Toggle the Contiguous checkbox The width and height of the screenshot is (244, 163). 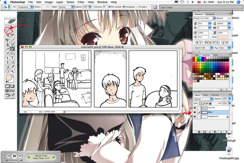(x=124, y=7)
